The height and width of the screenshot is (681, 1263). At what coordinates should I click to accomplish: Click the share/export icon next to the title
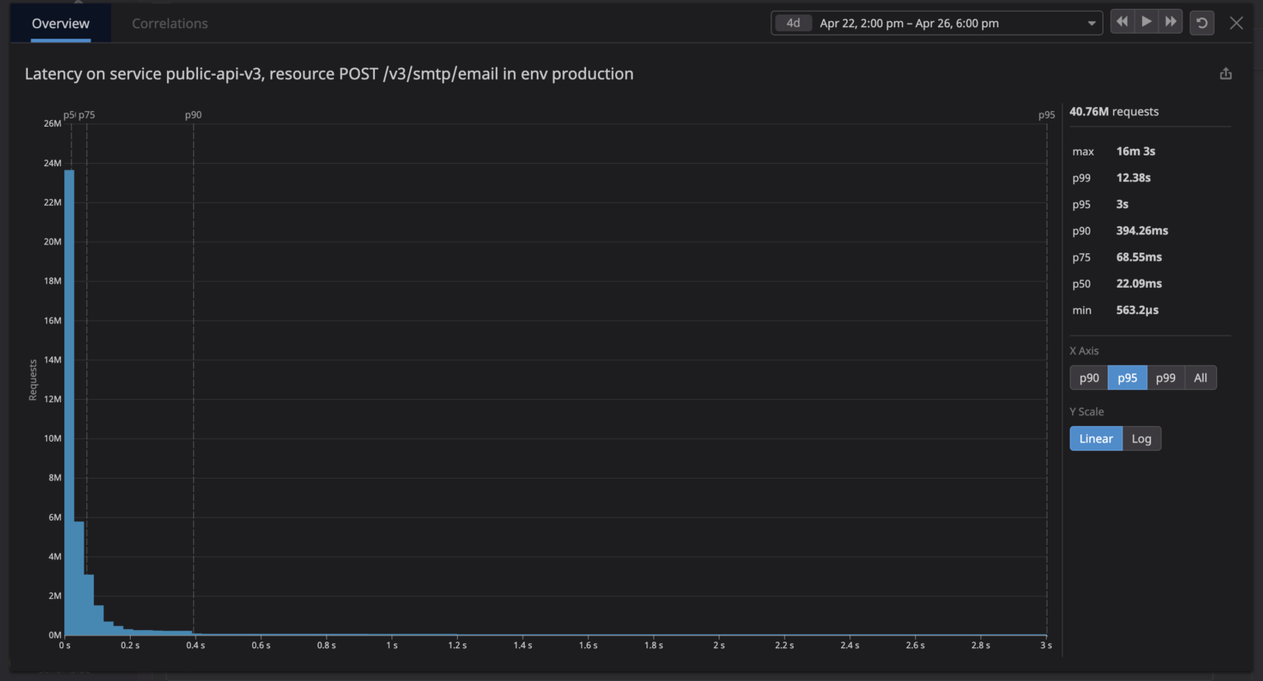coord(1226,74)
